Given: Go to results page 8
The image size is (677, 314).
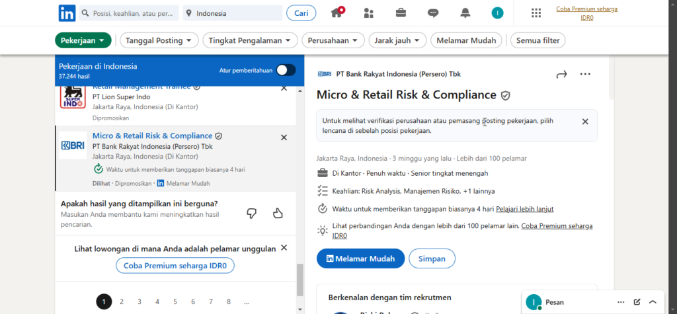Looking at the screenshot, I should click(228, 302).
